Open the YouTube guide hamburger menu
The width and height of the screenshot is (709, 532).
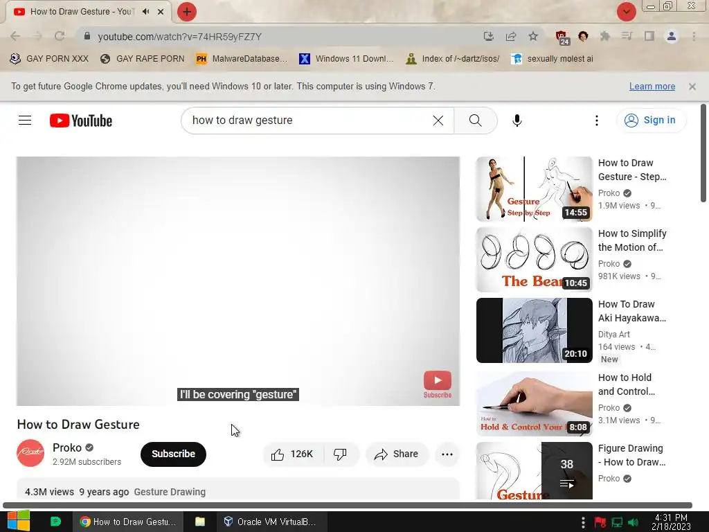(25, 121)
